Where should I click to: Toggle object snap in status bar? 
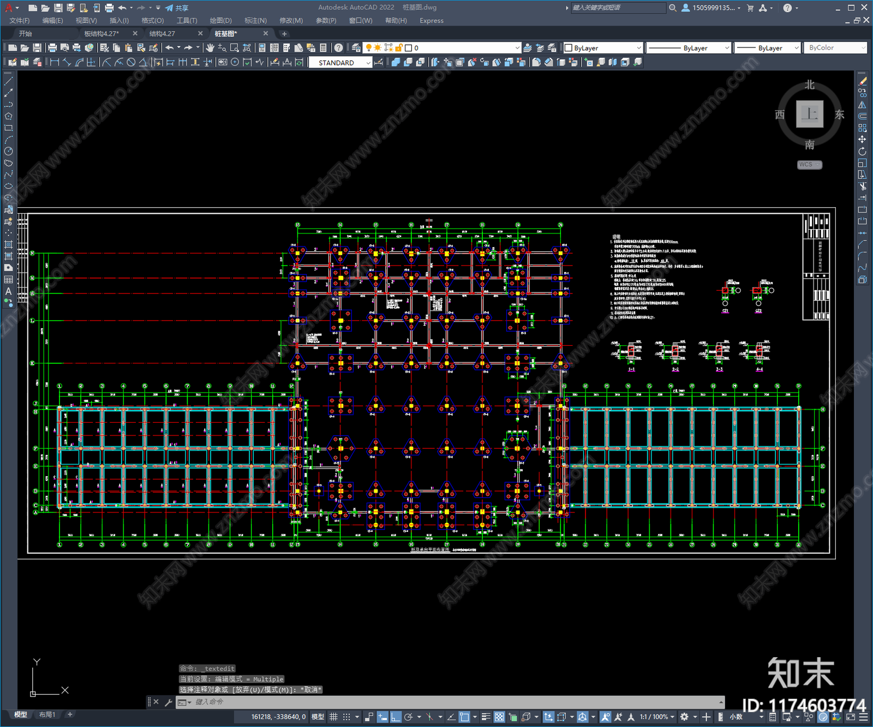464,717
